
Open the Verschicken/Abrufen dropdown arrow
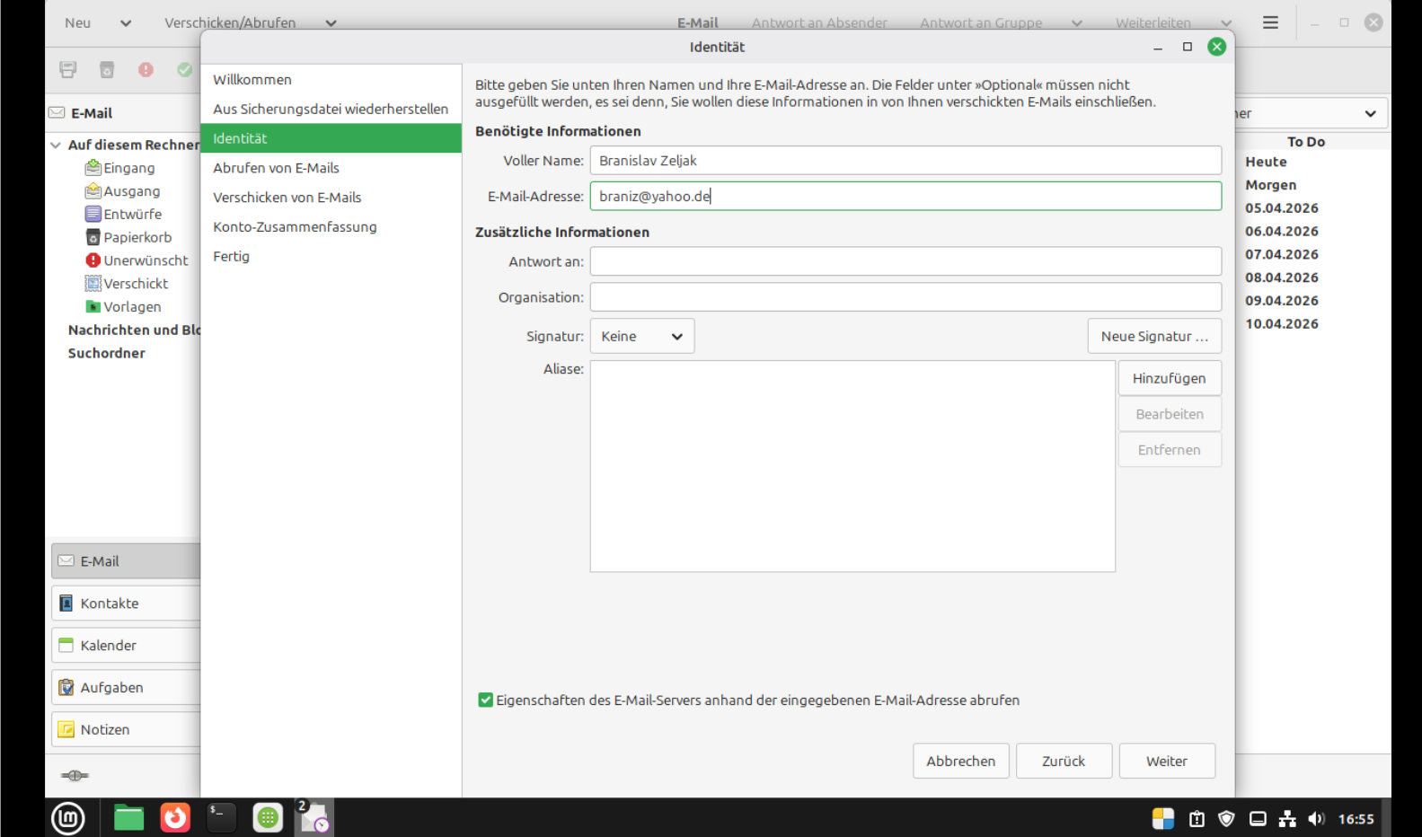[331, 23]
